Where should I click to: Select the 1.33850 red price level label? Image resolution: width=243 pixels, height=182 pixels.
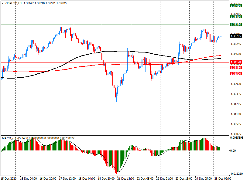[236, 68]
